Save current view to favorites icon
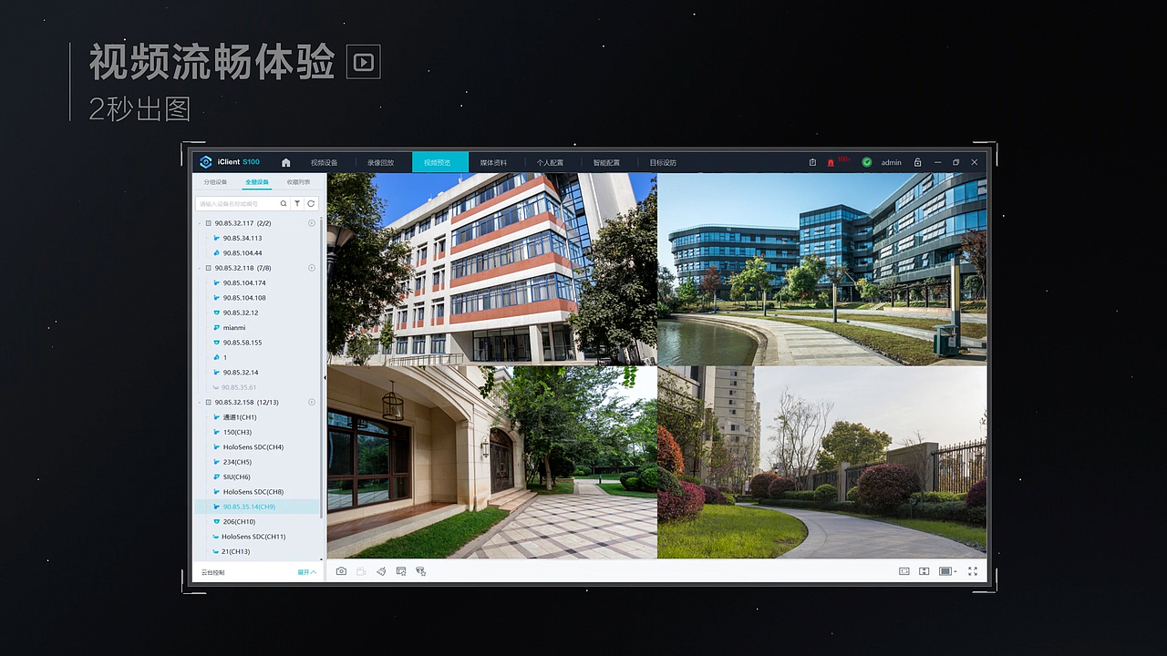Image resolution: width=1167 pixels, height=656 pixels. pyautogui.click(x=401, y=571)
